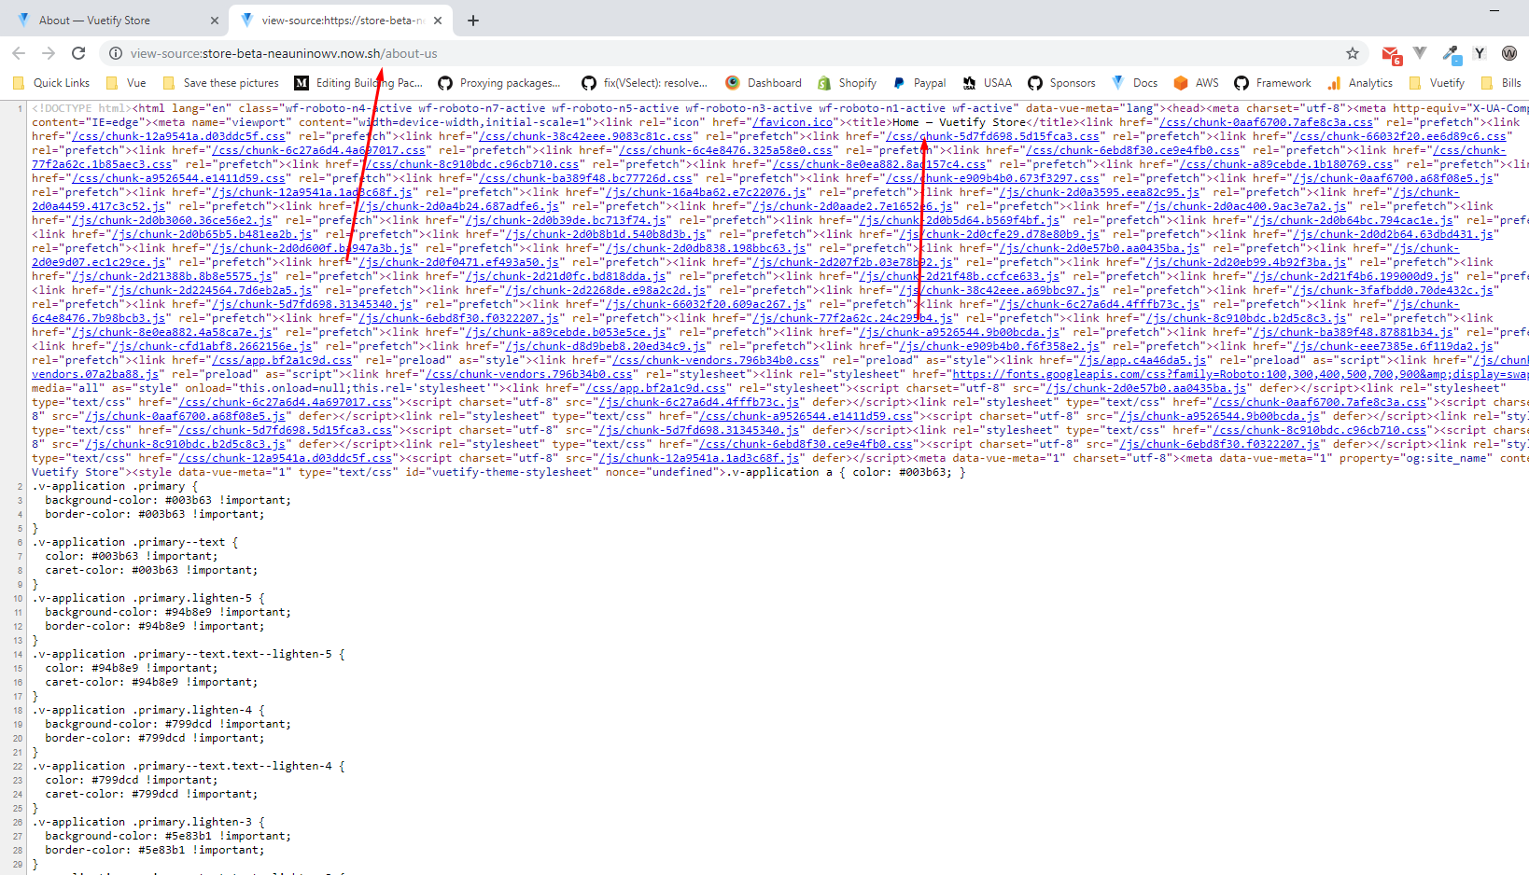Open /js/chunk-2d0db838.198bbc63.js link

[706, 248]
